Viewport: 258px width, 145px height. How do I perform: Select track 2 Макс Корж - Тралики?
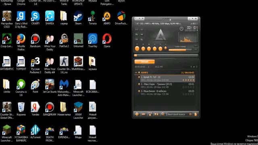pos(168,85)
